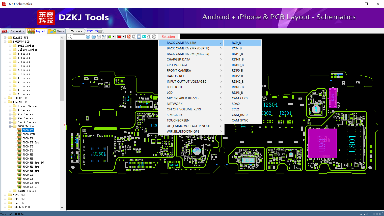
Task: Open the TOUCHSCREEN submenu
Action: click(x=191, y=120)
